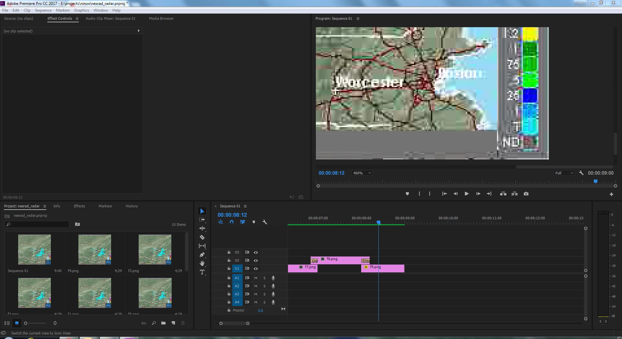Select the Track Select Forward tool
The image size is (622, 339).
(x=202, y=220)
